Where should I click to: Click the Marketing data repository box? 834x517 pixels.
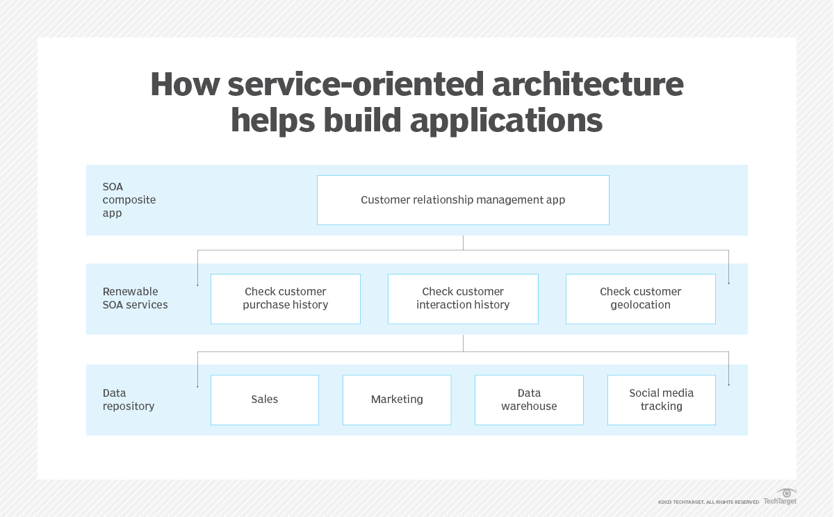397,400
